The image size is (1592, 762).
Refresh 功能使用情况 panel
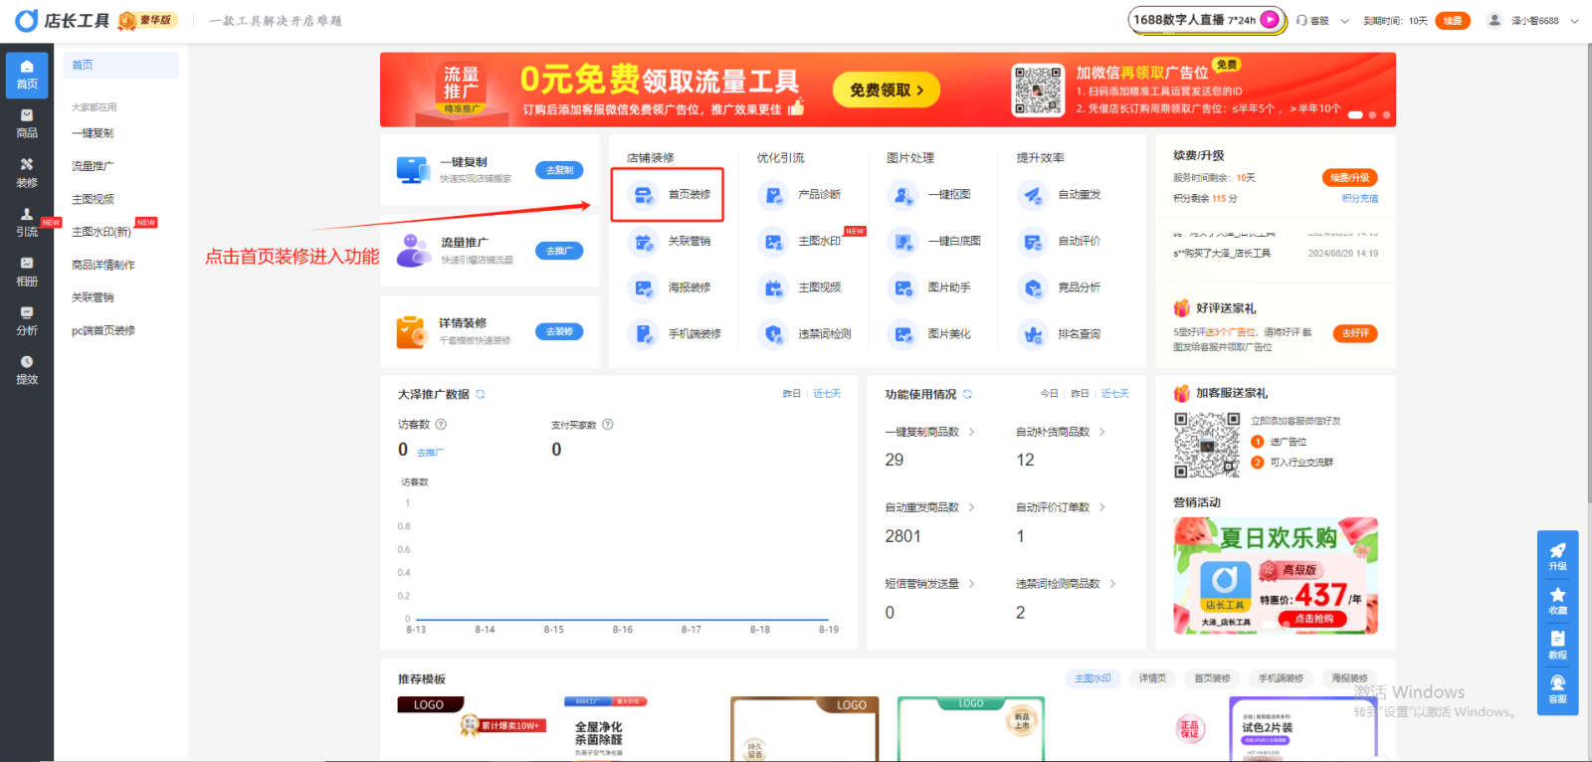tap(967, 395)
